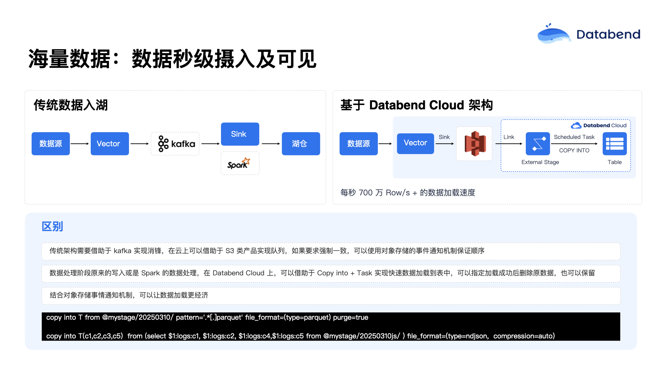Click the Sink label next to Vector arrow
This screenshot has height=372, width=662.
pos(444,137)
